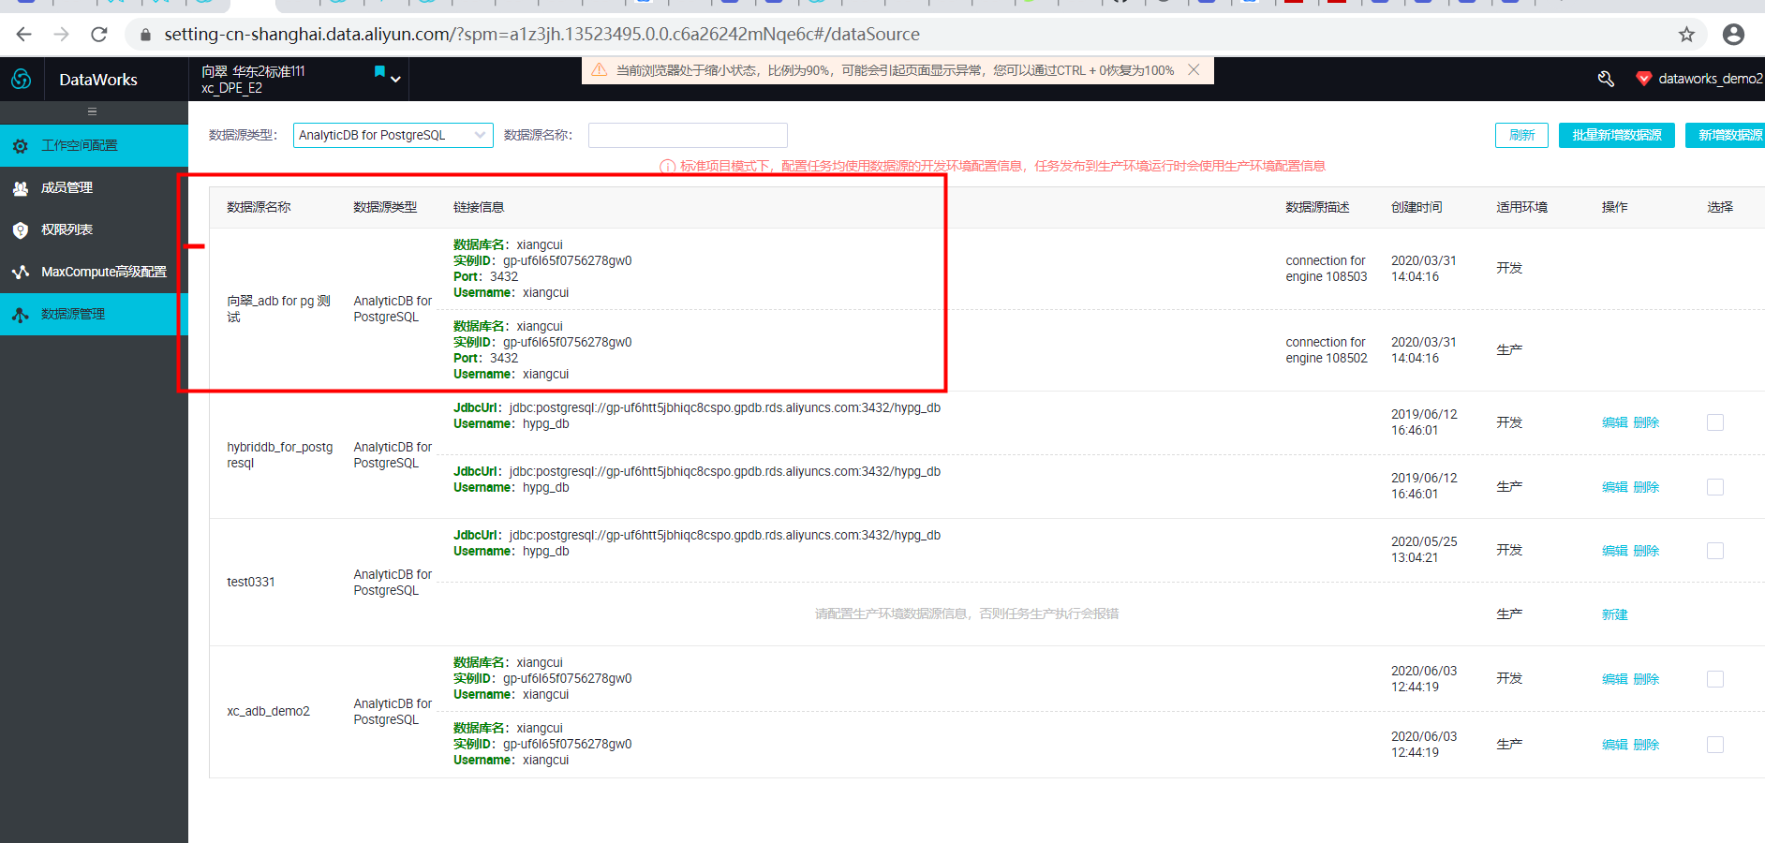Screen dimensions: 1765x843
Task: Click 编辑 for hybriddb_for_postgresql 开发 row
Action: coord(1615,422)
